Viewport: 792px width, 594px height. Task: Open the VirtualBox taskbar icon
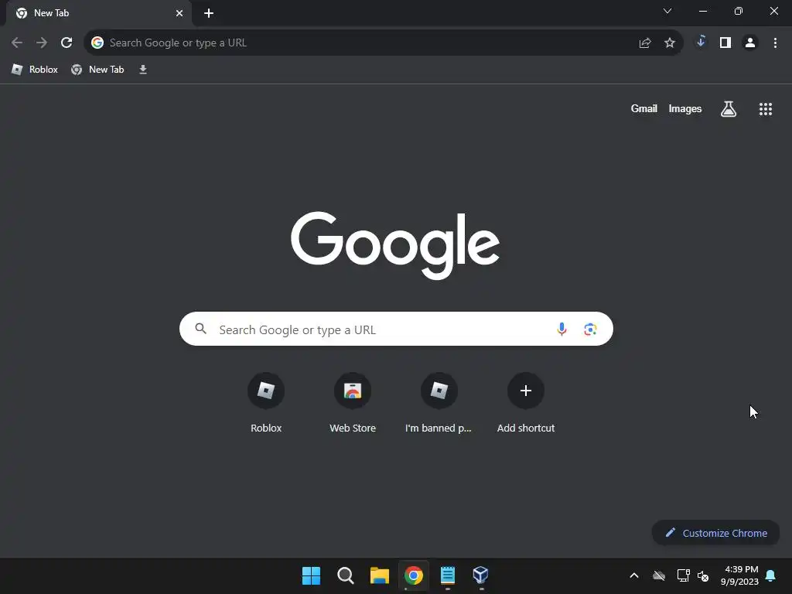pos(481,575)
